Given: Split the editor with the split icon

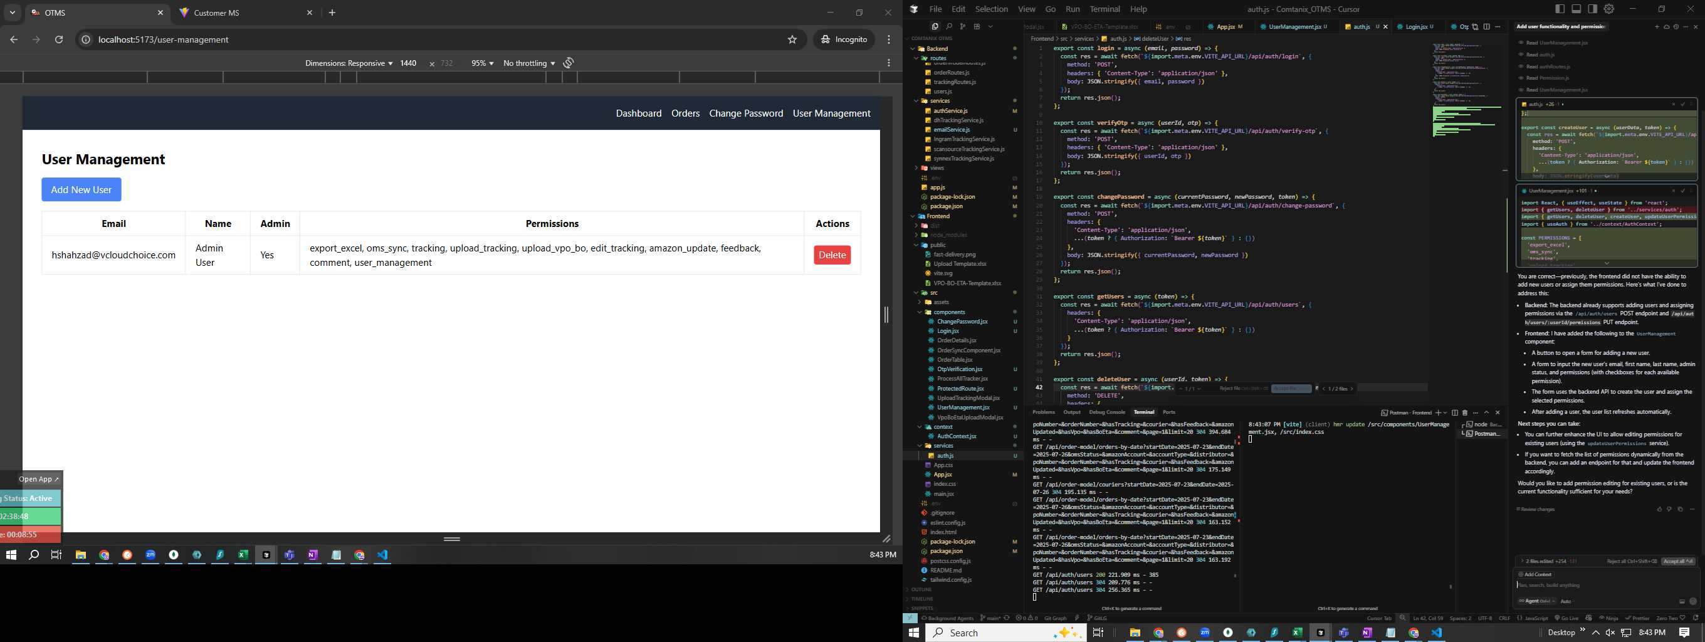Looking at the screenshot, I should pos(1487,27).
